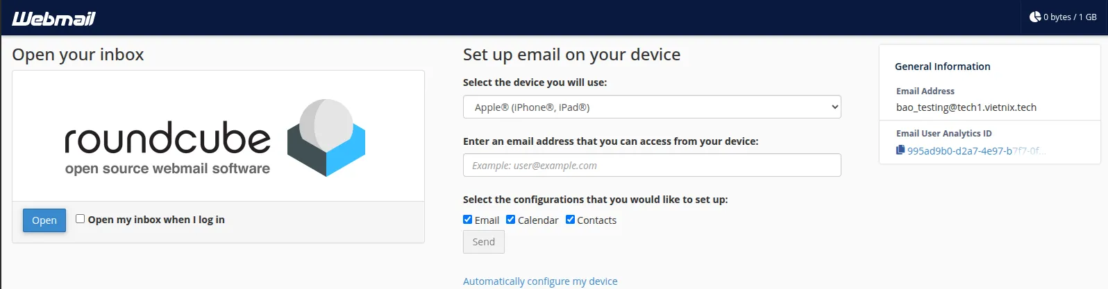The width and height of the screenshot is (1108, 289).
Task: Uncheck the Email configuration checkbox
Action: (468, 220)
